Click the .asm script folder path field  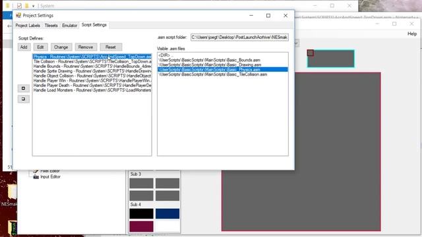[239, 38]
